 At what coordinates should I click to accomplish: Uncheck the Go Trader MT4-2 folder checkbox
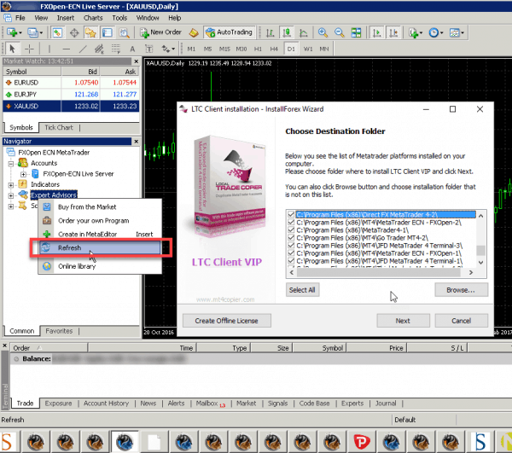[x=291, y=238]
